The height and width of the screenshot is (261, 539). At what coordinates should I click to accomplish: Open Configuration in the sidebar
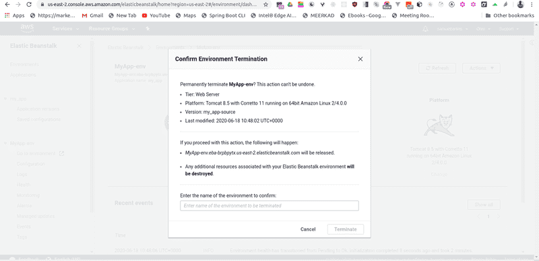[x=31, y=164]
